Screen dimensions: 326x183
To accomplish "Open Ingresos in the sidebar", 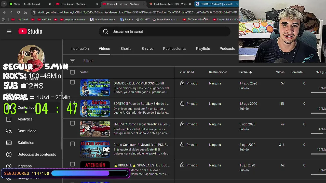I will pos(25,166).
